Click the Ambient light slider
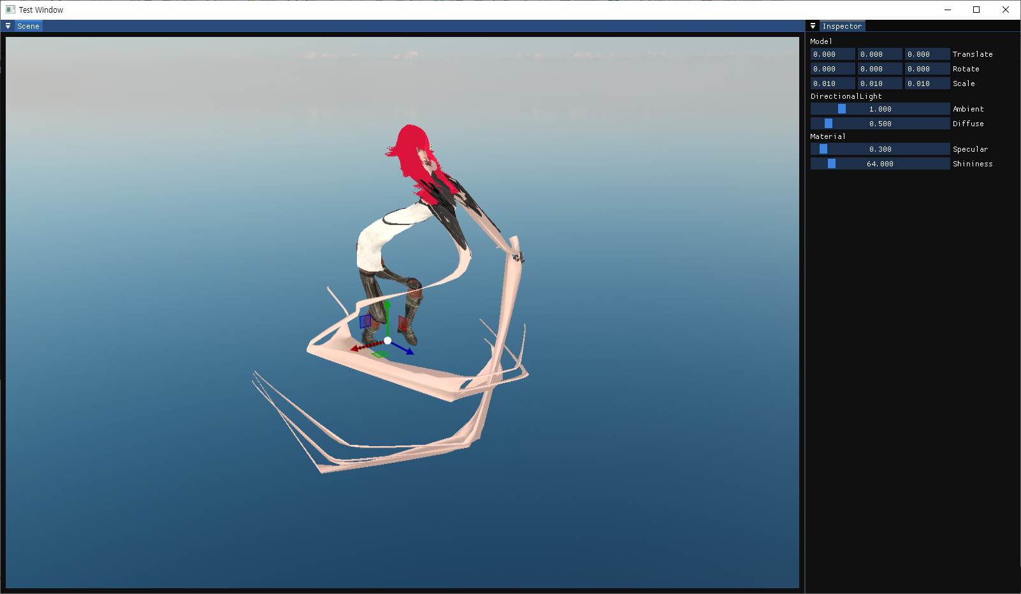 [x=880, y=109]
